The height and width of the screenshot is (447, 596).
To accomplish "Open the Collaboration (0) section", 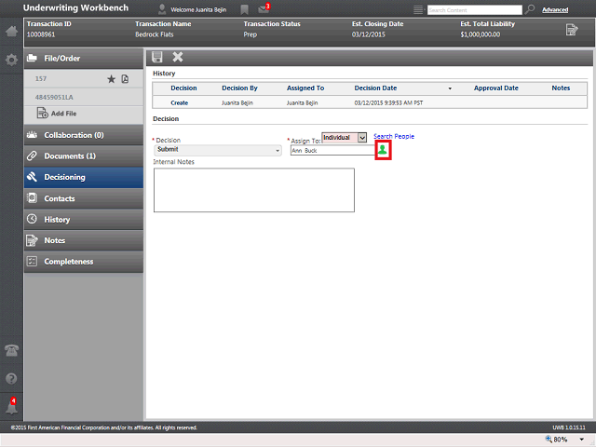I will point(84,135).
